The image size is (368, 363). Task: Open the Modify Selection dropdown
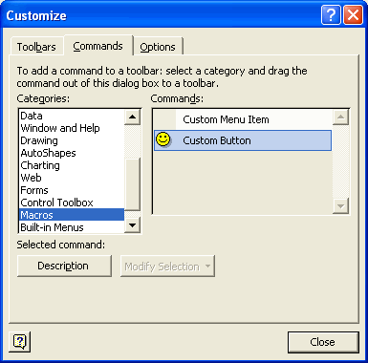click(167, 266)
